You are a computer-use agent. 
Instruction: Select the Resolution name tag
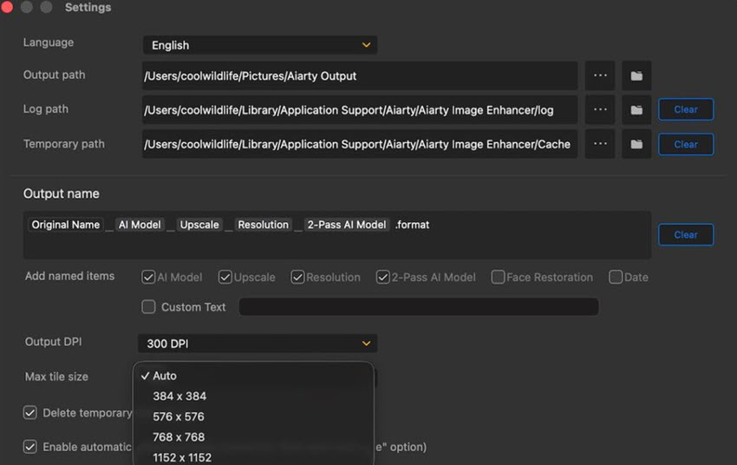[x=264, y=225]
